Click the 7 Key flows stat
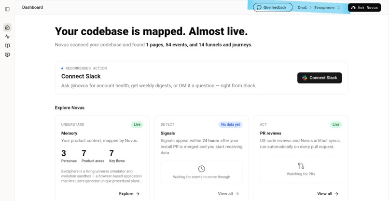This screenshot has height=201, width=389. [117, 156]
